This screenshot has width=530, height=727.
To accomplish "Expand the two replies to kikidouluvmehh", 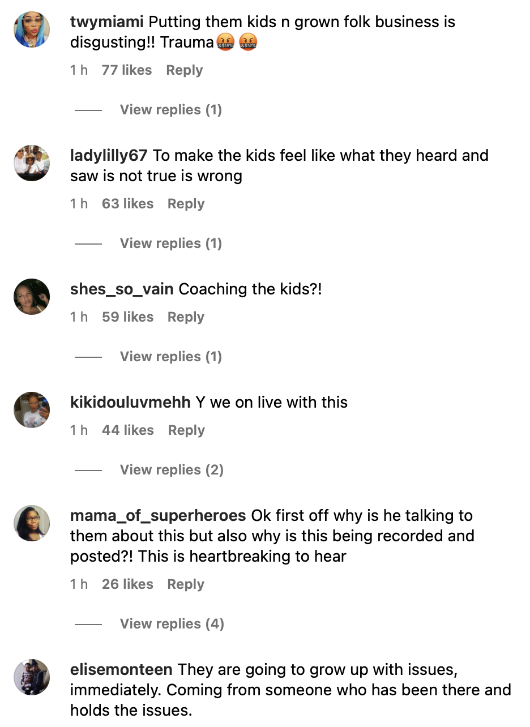I will [172, 470].
